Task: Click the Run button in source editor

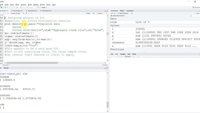Action: point(88,13)
